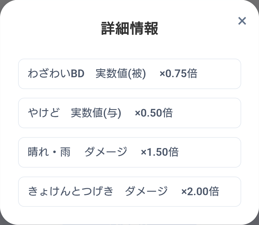Screen dimensions: 259x225
Task: Click the topmost bordered info card
Action: pyautogui.click(x=129, y=74)
